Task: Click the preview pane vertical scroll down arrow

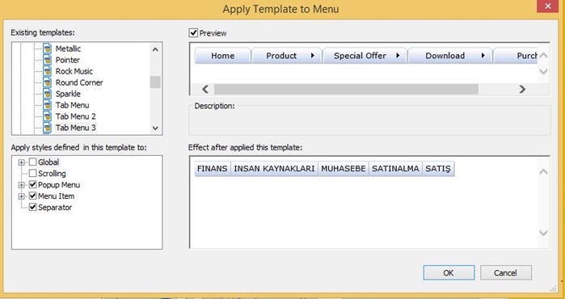Action: coord(544,71)
